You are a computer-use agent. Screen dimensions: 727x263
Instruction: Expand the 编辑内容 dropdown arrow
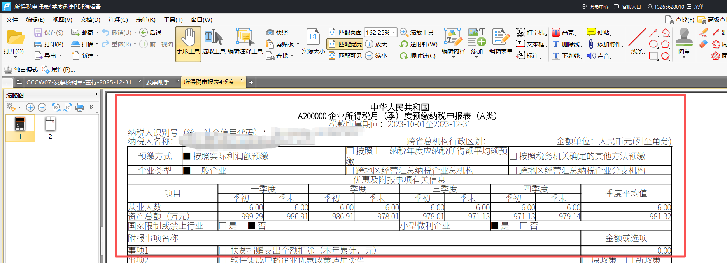(x=454, y=58)
